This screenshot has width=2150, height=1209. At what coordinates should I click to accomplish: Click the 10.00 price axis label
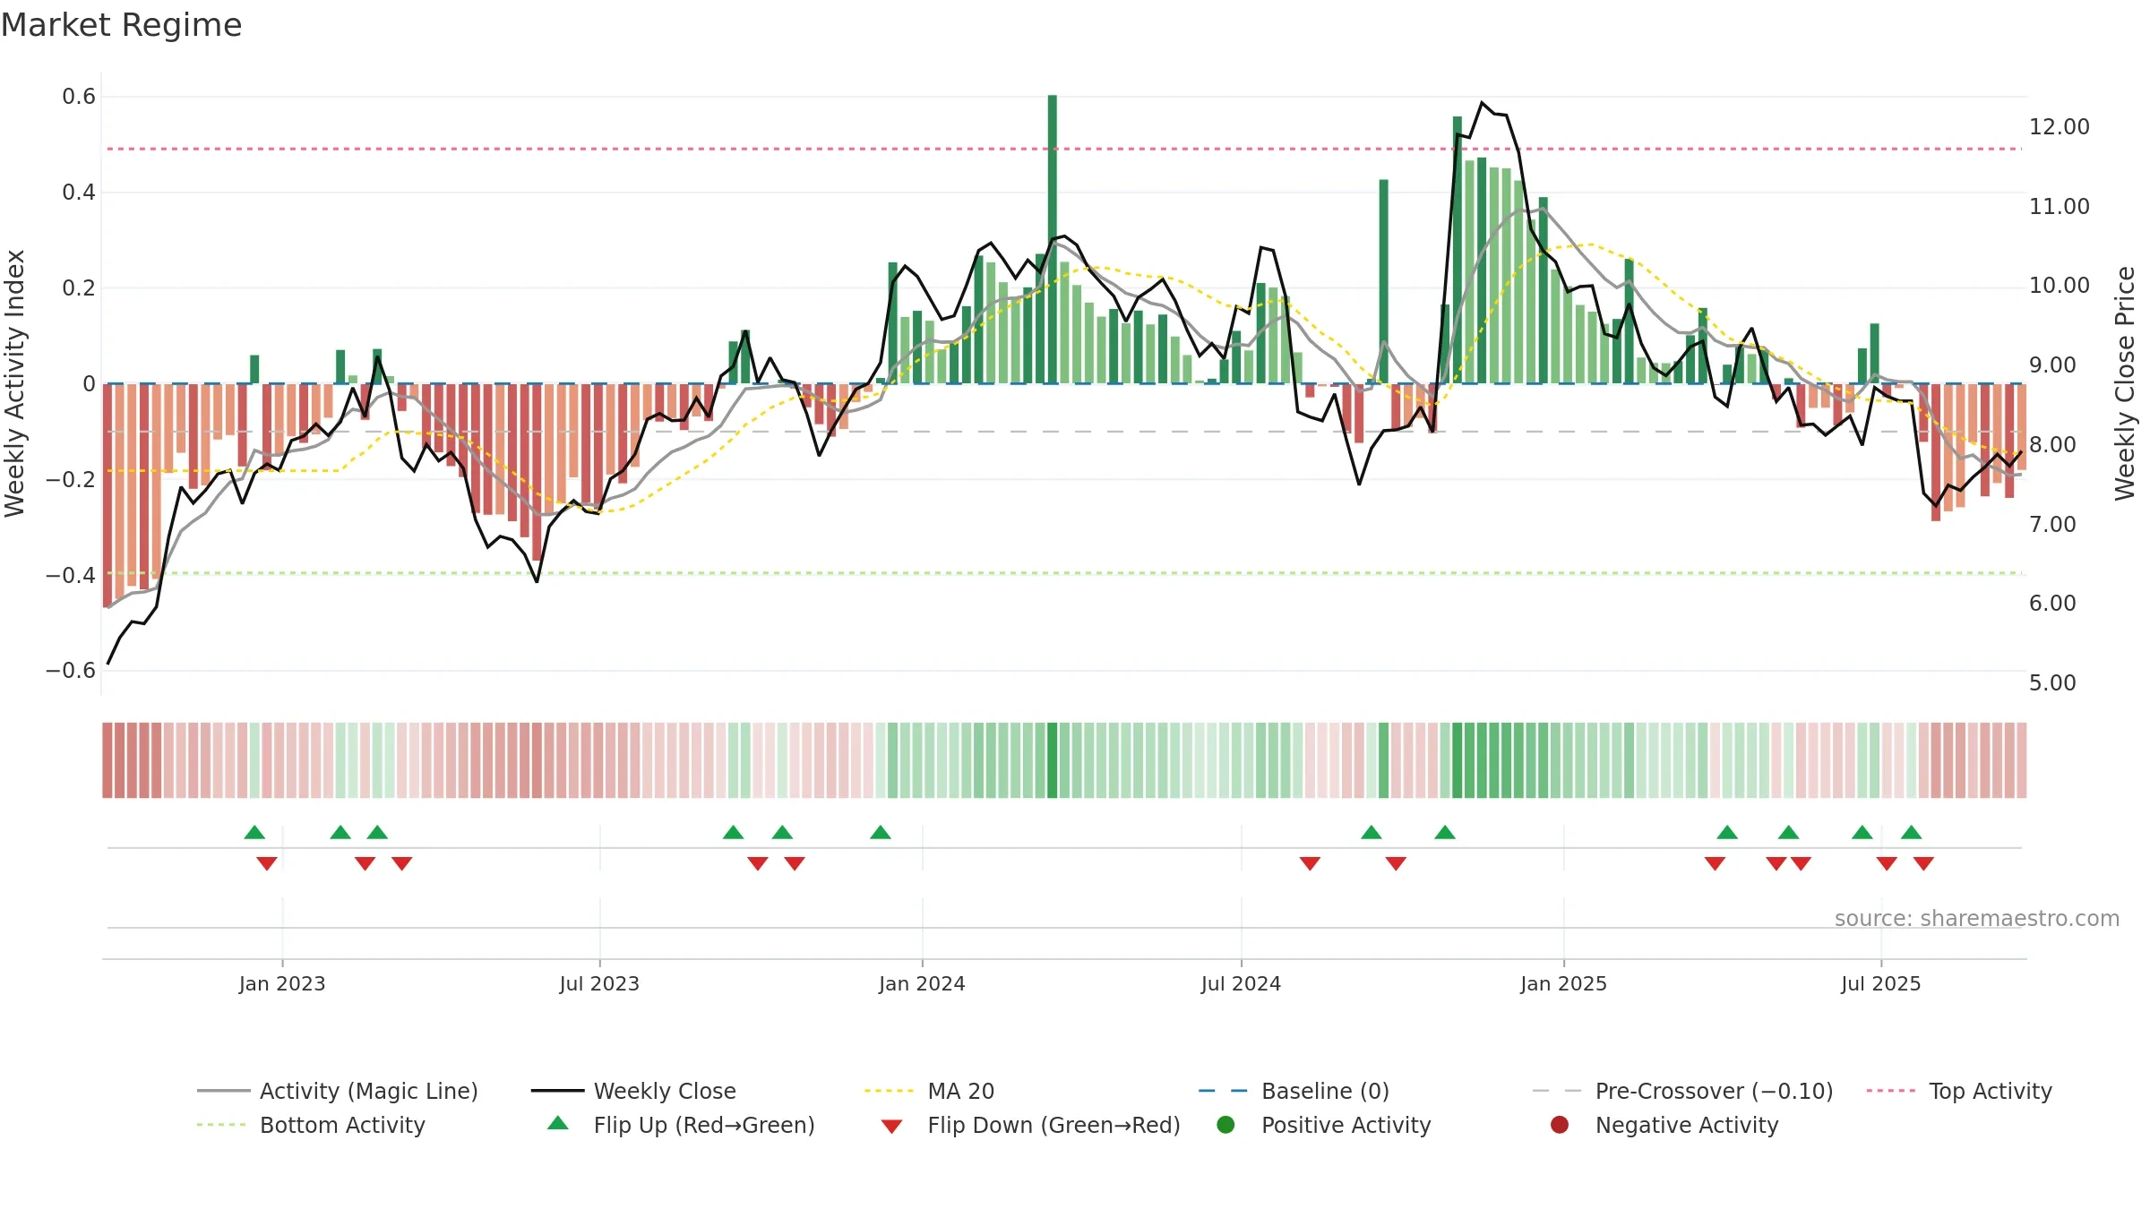point(2059,286)
